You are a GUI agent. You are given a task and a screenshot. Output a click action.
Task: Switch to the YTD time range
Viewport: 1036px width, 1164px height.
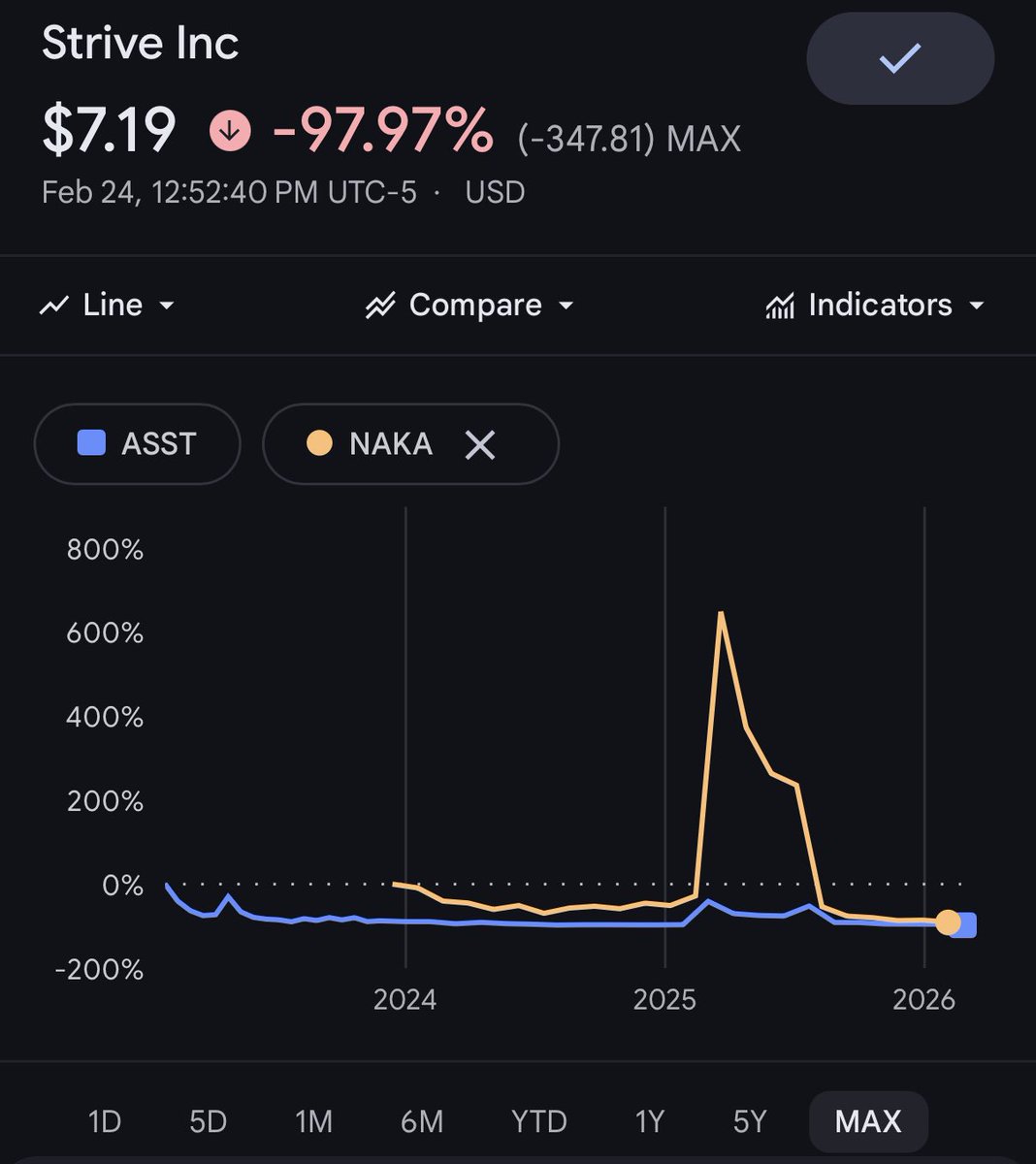538,1121
